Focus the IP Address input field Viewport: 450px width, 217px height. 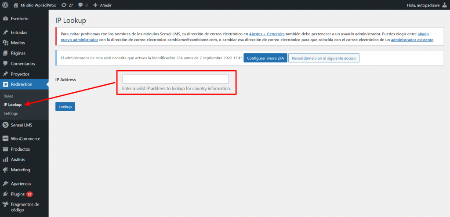[176, 79]
